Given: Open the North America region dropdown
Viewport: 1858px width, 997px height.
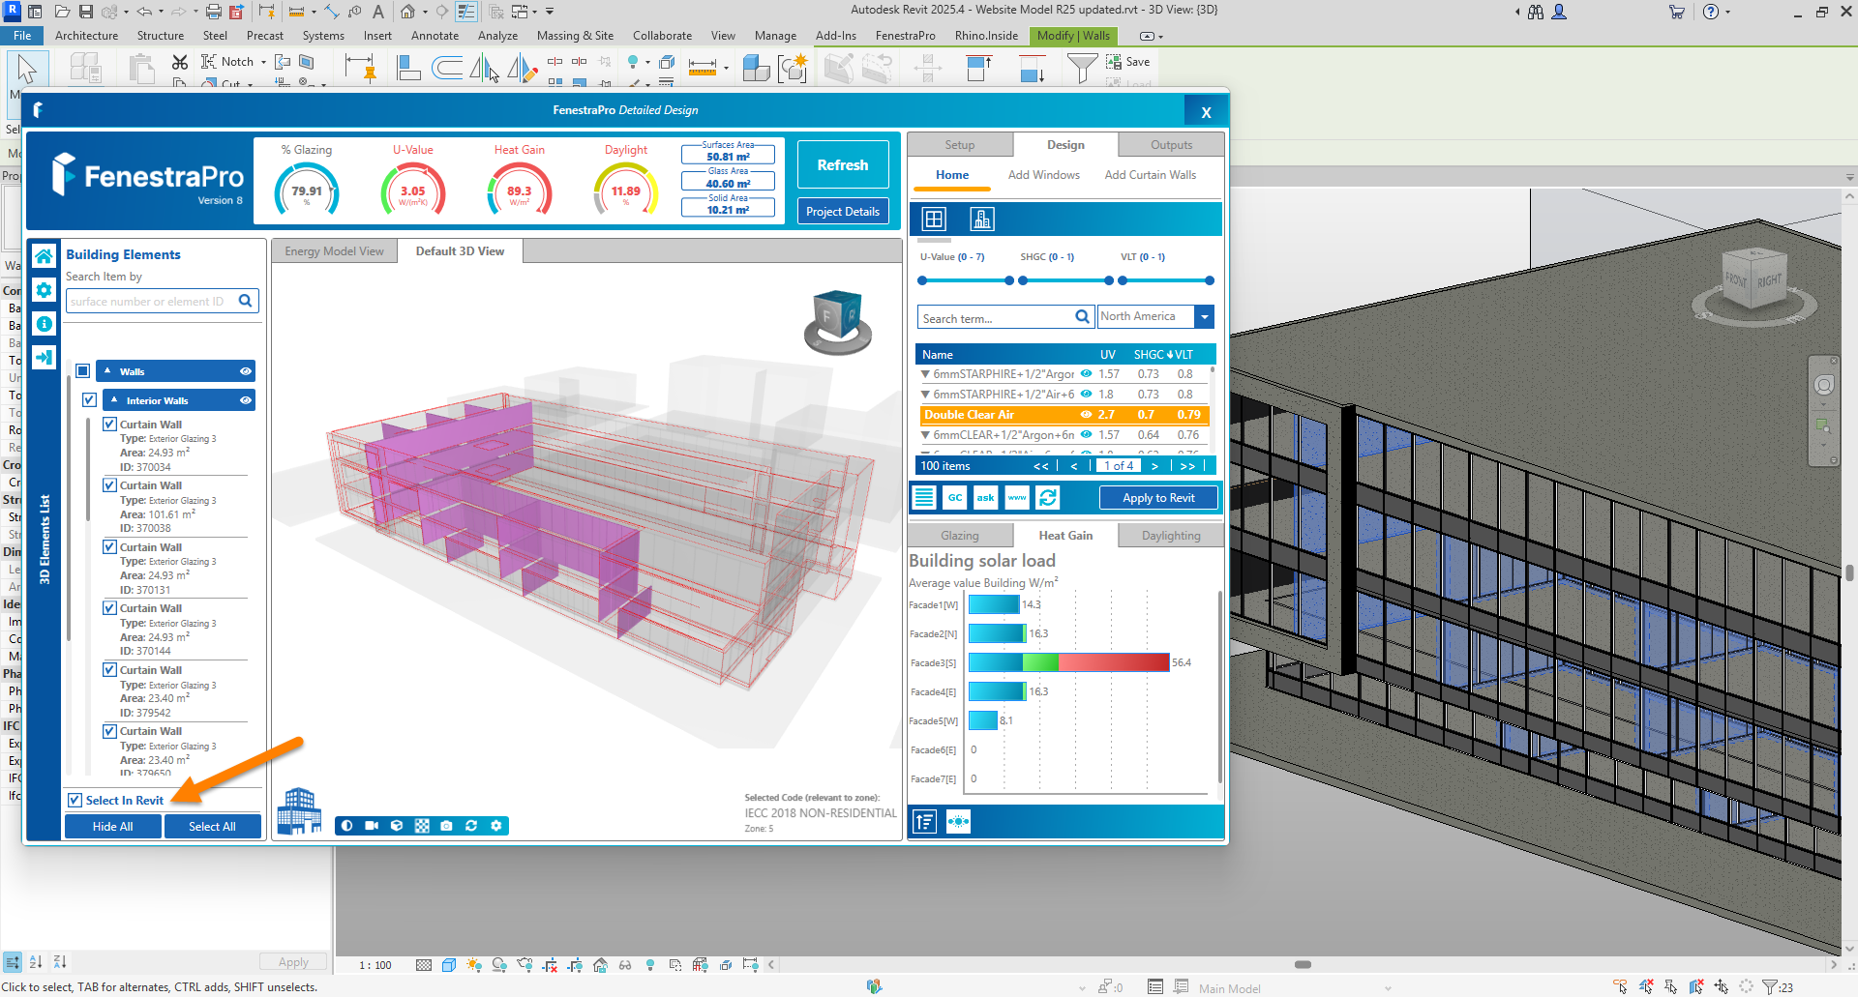Looking at the screenshot, I should [1205, 317].
